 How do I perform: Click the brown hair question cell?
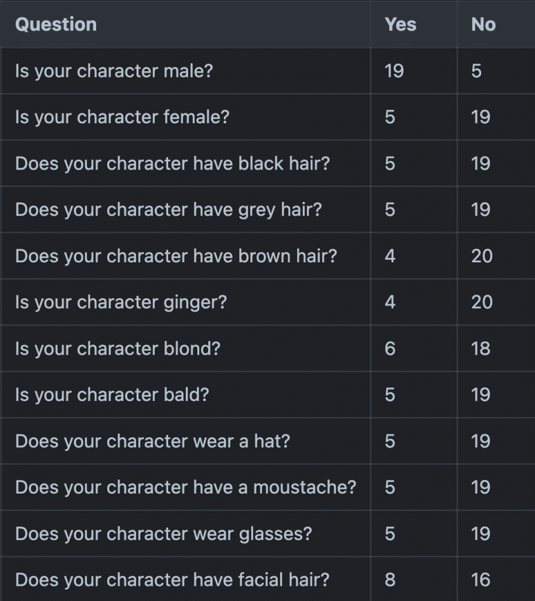176,256
